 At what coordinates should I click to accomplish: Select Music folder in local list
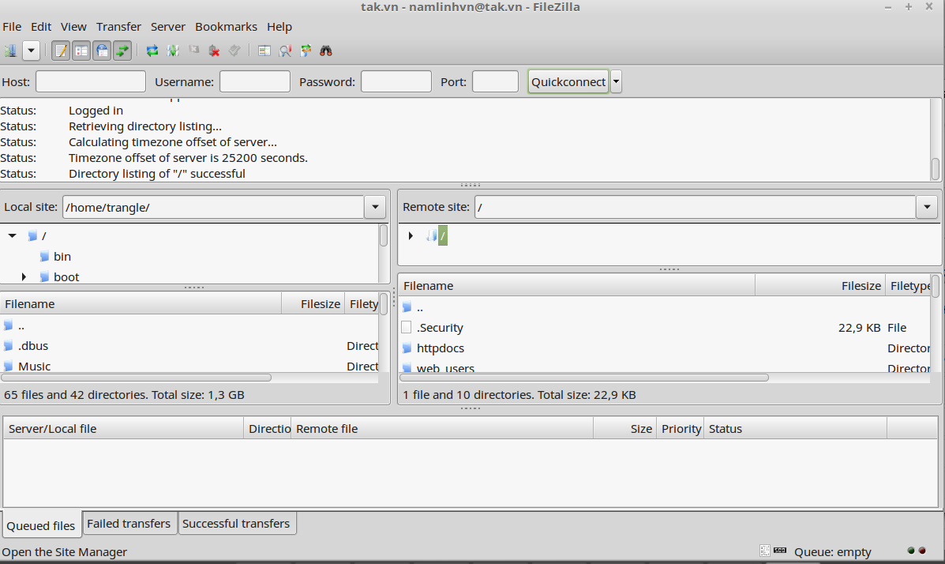35,367
